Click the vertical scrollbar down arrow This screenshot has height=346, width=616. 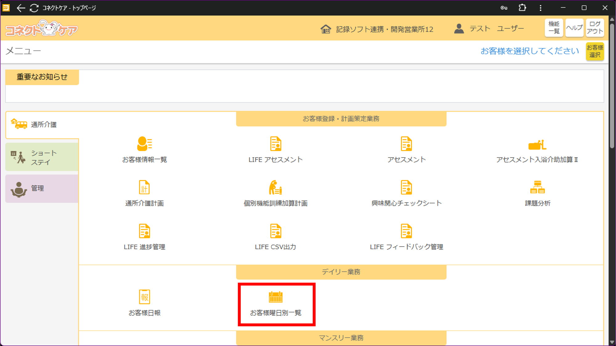tap(612, 342)
